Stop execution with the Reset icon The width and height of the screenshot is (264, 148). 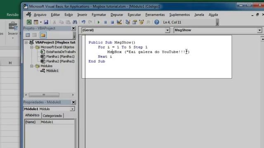coord(112,22)
